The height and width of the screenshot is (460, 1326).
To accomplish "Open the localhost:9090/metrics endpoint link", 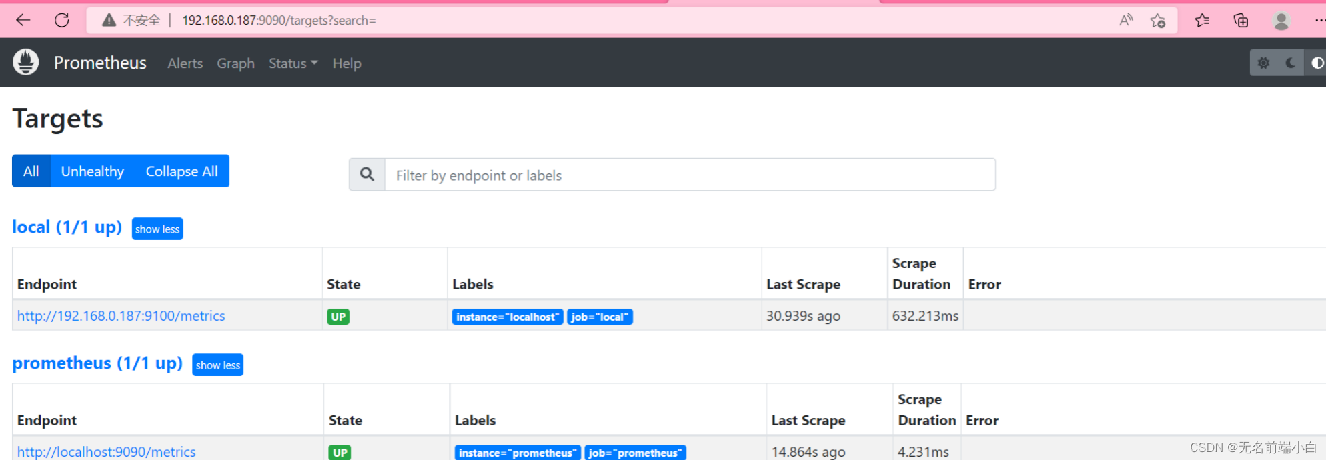I will (x=107, y=452).
